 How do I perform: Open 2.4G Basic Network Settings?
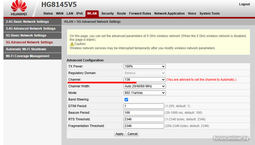33,22
